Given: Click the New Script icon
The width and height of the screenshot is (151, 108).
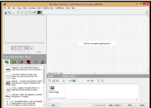Looking at the screenshot, I should pyautogui.click(x=50, y=80).
